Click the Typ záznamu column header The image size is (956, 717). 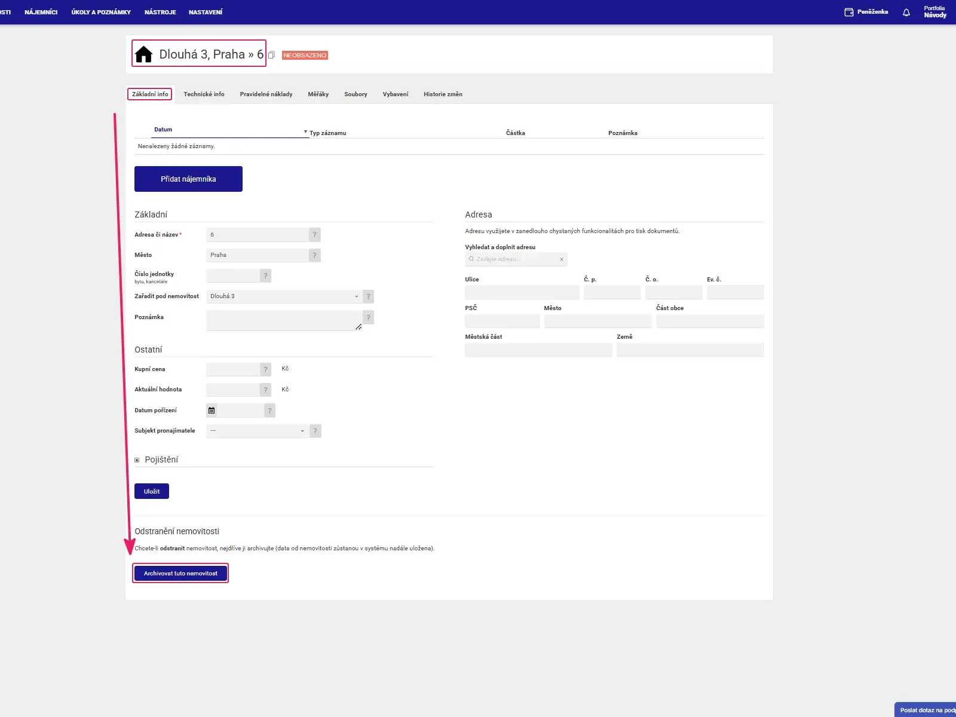coord(328,133)
